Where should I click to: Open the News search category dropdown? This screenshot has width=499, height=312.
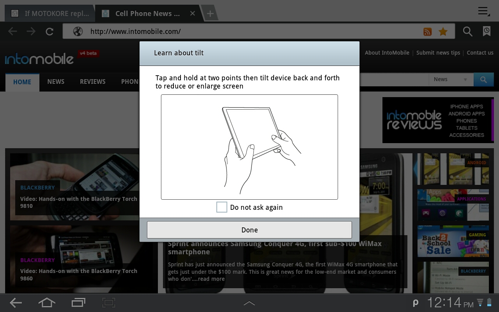coord(450,80)
